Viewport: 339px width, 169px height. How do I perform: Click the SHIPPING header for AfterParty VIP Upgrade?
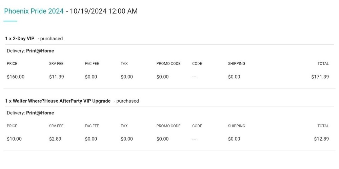(x=236, y=126)
